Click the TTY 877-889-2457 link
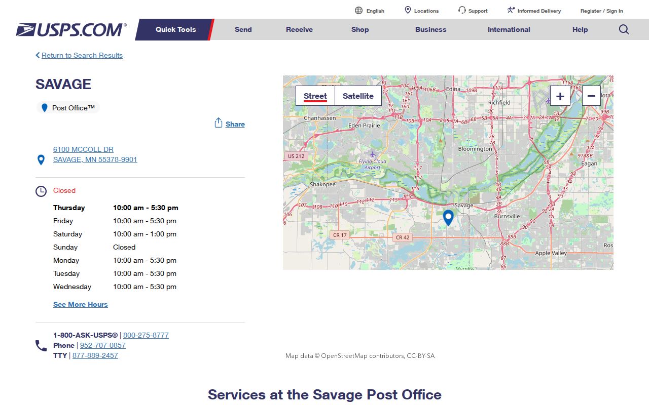This screenshot has height=405, width=649. click(x=95, y=355)
